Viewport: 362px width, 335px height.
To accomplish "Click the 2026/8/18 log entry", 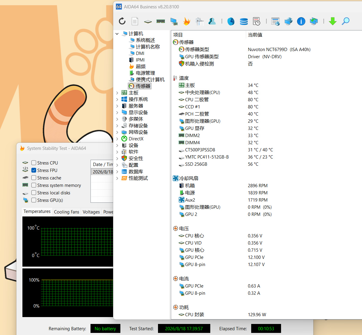I will click(x=102, y=172).
